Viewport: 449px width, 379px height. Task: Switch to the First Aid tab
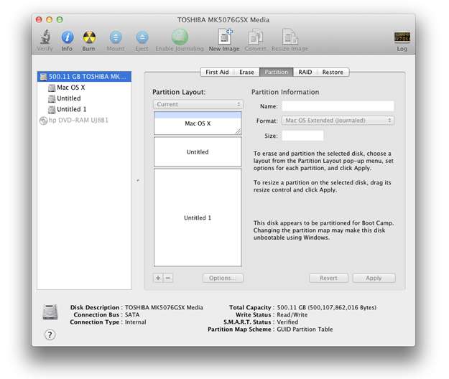217,72
